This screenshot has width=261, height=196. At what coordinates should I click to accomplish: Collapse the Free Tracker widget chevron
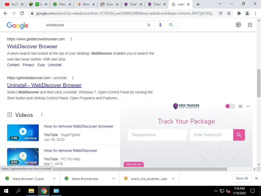(248, 106)
